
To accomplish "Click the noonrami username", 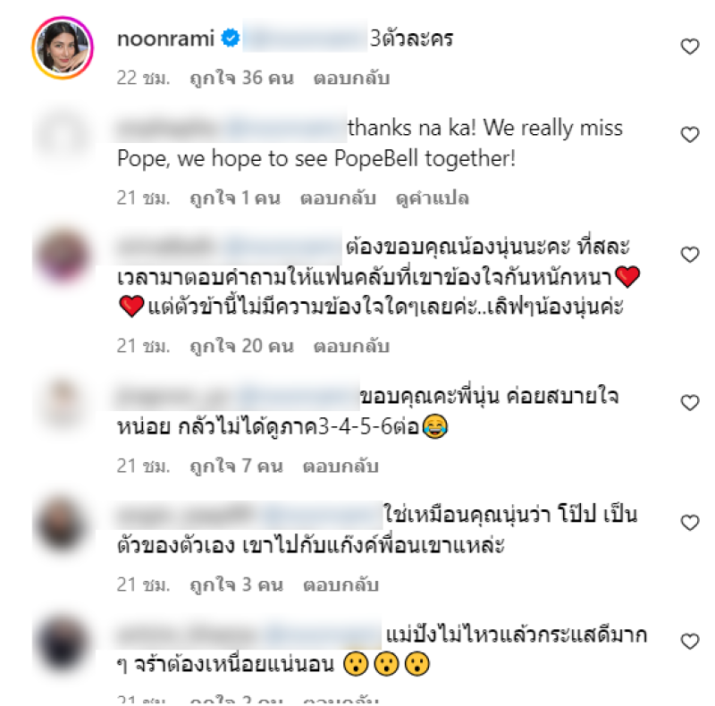I will [x=165, y=38].
